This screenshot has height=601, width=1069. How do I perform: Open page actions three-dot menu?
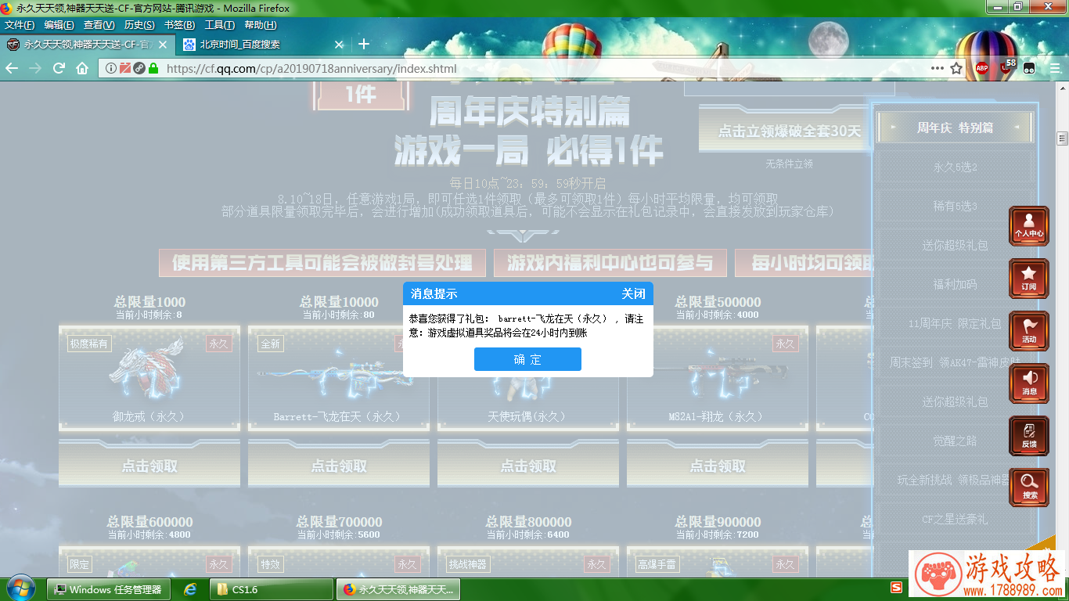[x=937, y=68]
